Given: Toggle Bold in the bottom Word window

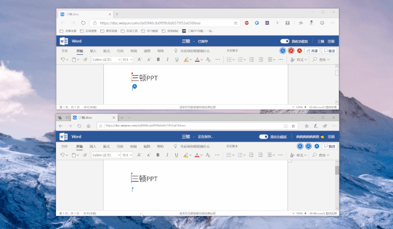Looking at the screenshot, I should [x=158, y=155].
